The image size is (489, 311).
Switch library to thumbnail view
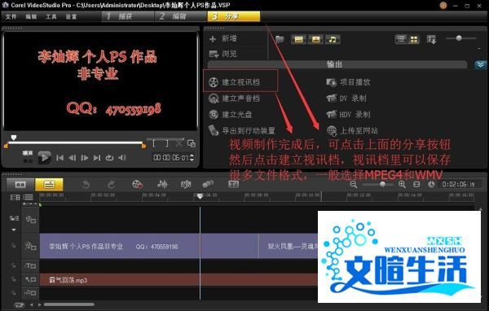414,39
